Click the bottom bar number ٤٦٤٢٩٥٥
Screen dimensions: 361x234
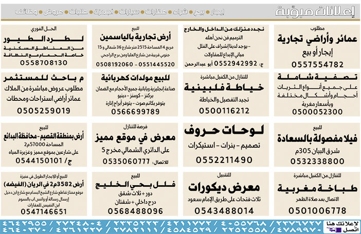[24, 223]
